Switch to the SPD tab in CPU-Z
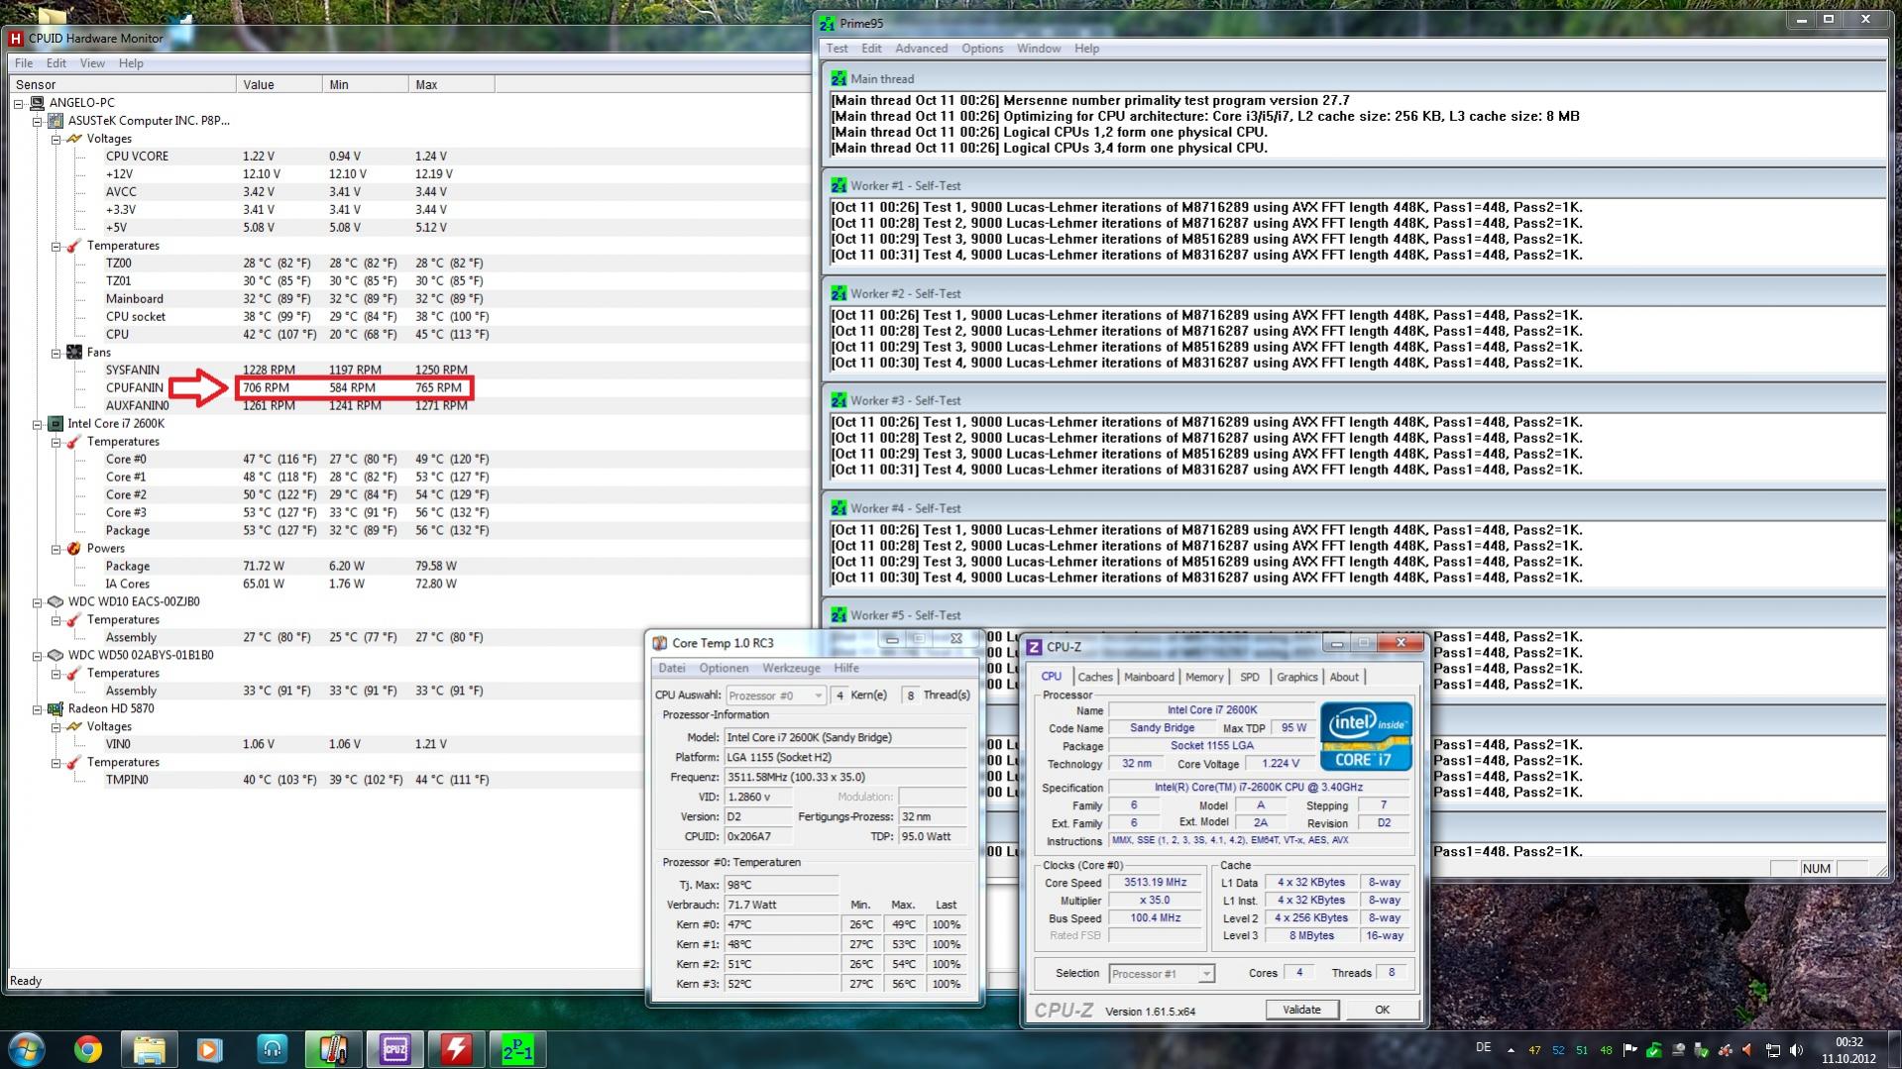The width and height of the screenshot is (1902, 1069). pyautogui.click(x=1249, y=678)
